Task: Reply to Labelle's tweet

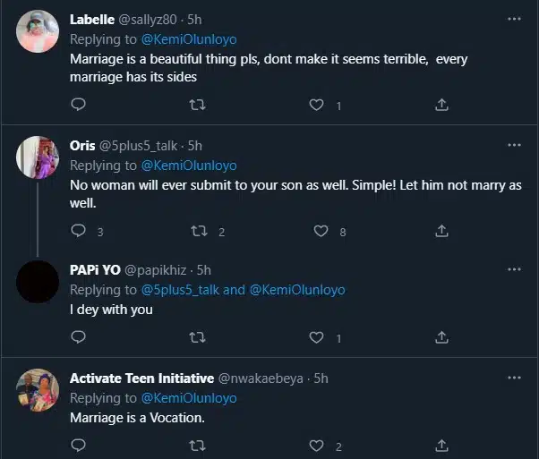Action: pyautogui.click(x=78, y=105)
